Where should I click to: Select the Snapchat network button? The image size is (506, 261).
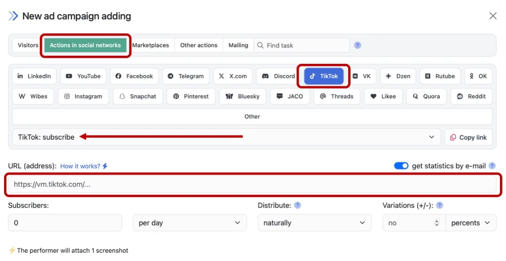(x=138, y=96)
